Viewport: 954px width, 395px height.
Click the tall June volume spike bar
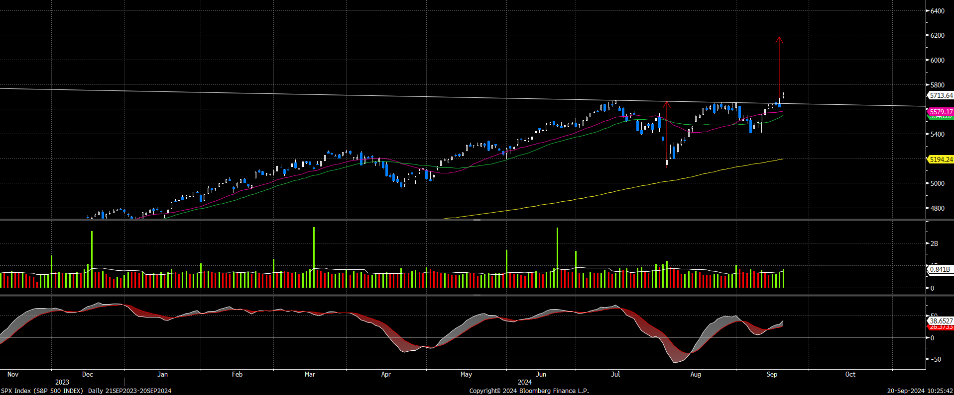pos(557,258)
